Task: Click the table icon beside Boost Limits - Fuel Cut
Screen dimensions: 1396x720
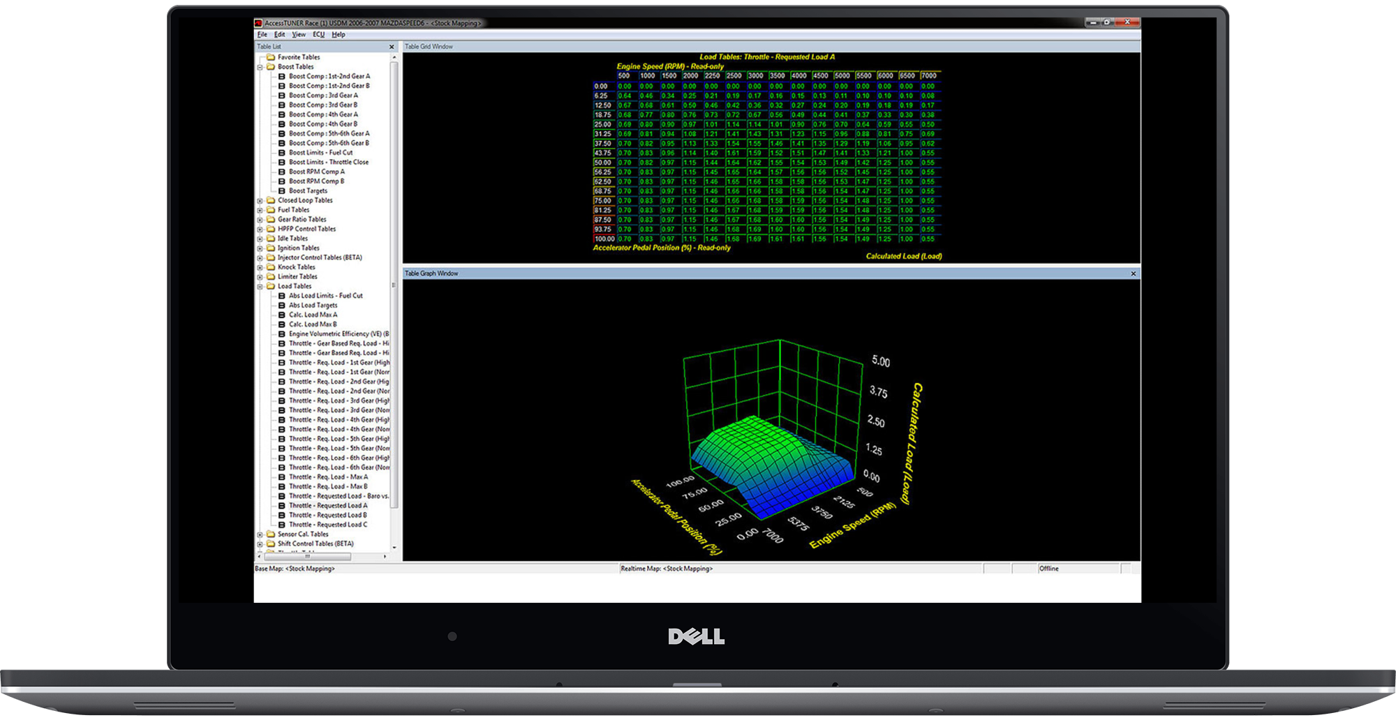Action: pyautogui.click(x=282, y=152)
